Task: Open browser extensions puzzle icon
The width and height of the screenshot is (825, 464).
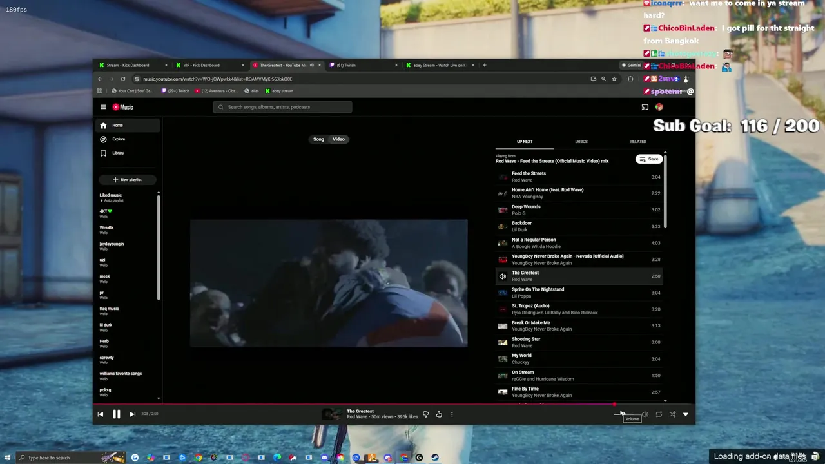Action: pos(630,79)
